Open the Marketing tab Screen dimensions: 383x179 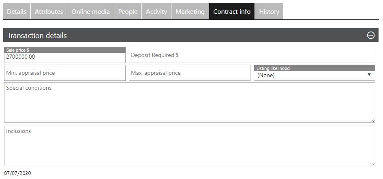[190, 11]
